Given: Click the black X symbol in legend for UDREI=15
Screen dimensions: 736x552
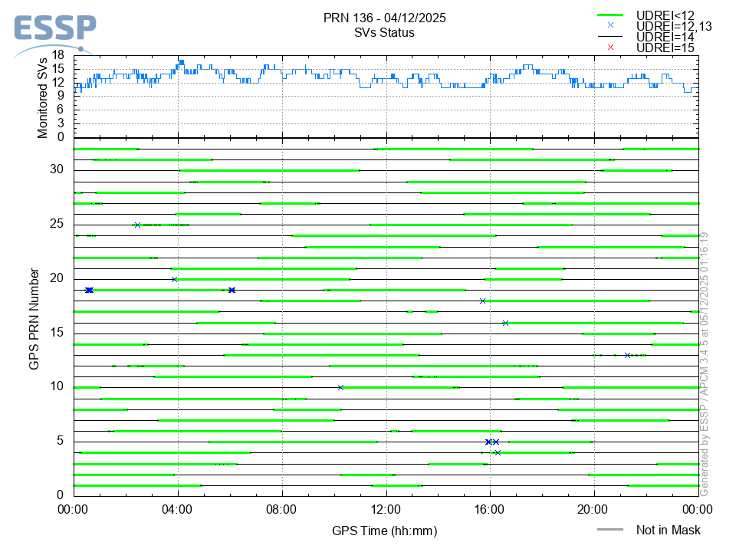Looking at the screenshot, I should click(611, 48).
